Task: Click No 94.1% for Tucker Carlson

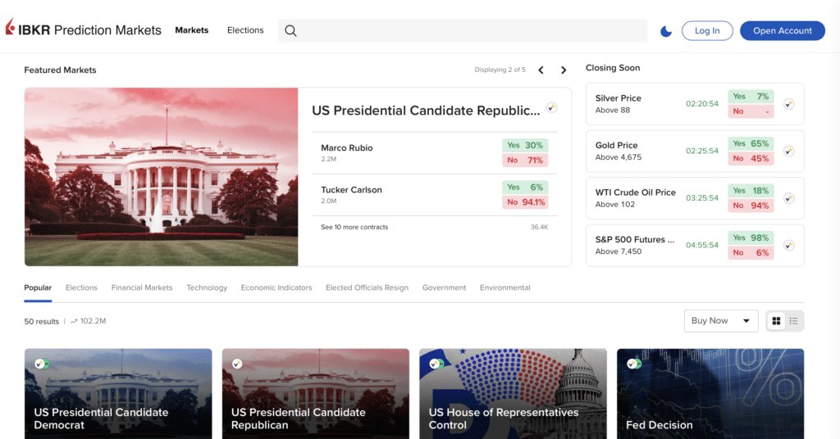Action: click(525, 202)
